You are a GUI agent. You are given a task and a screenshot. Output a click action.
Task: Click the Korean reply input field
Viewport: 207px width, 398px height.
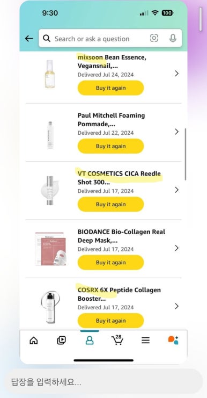[x=103, y=382]
